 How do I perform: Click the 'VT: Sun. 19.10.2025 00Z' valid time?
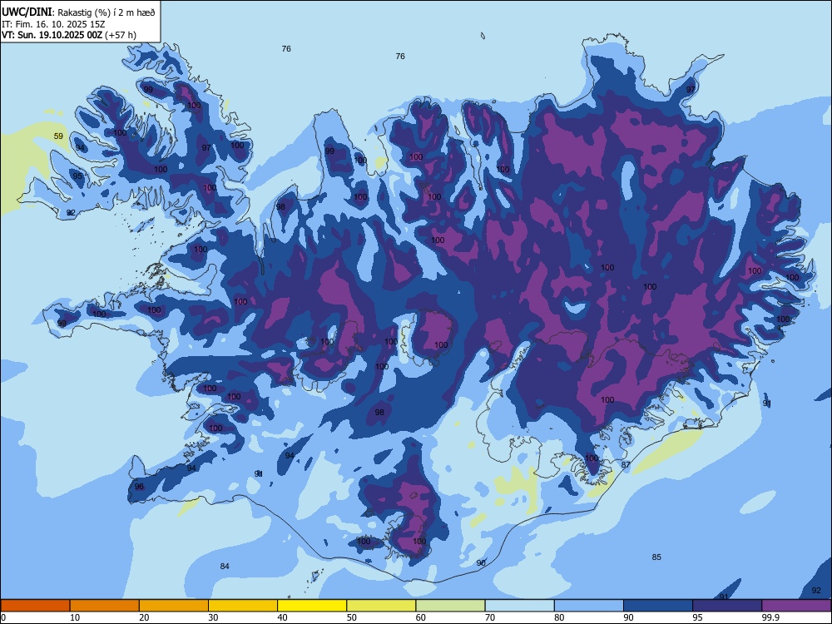pos(52,35)
